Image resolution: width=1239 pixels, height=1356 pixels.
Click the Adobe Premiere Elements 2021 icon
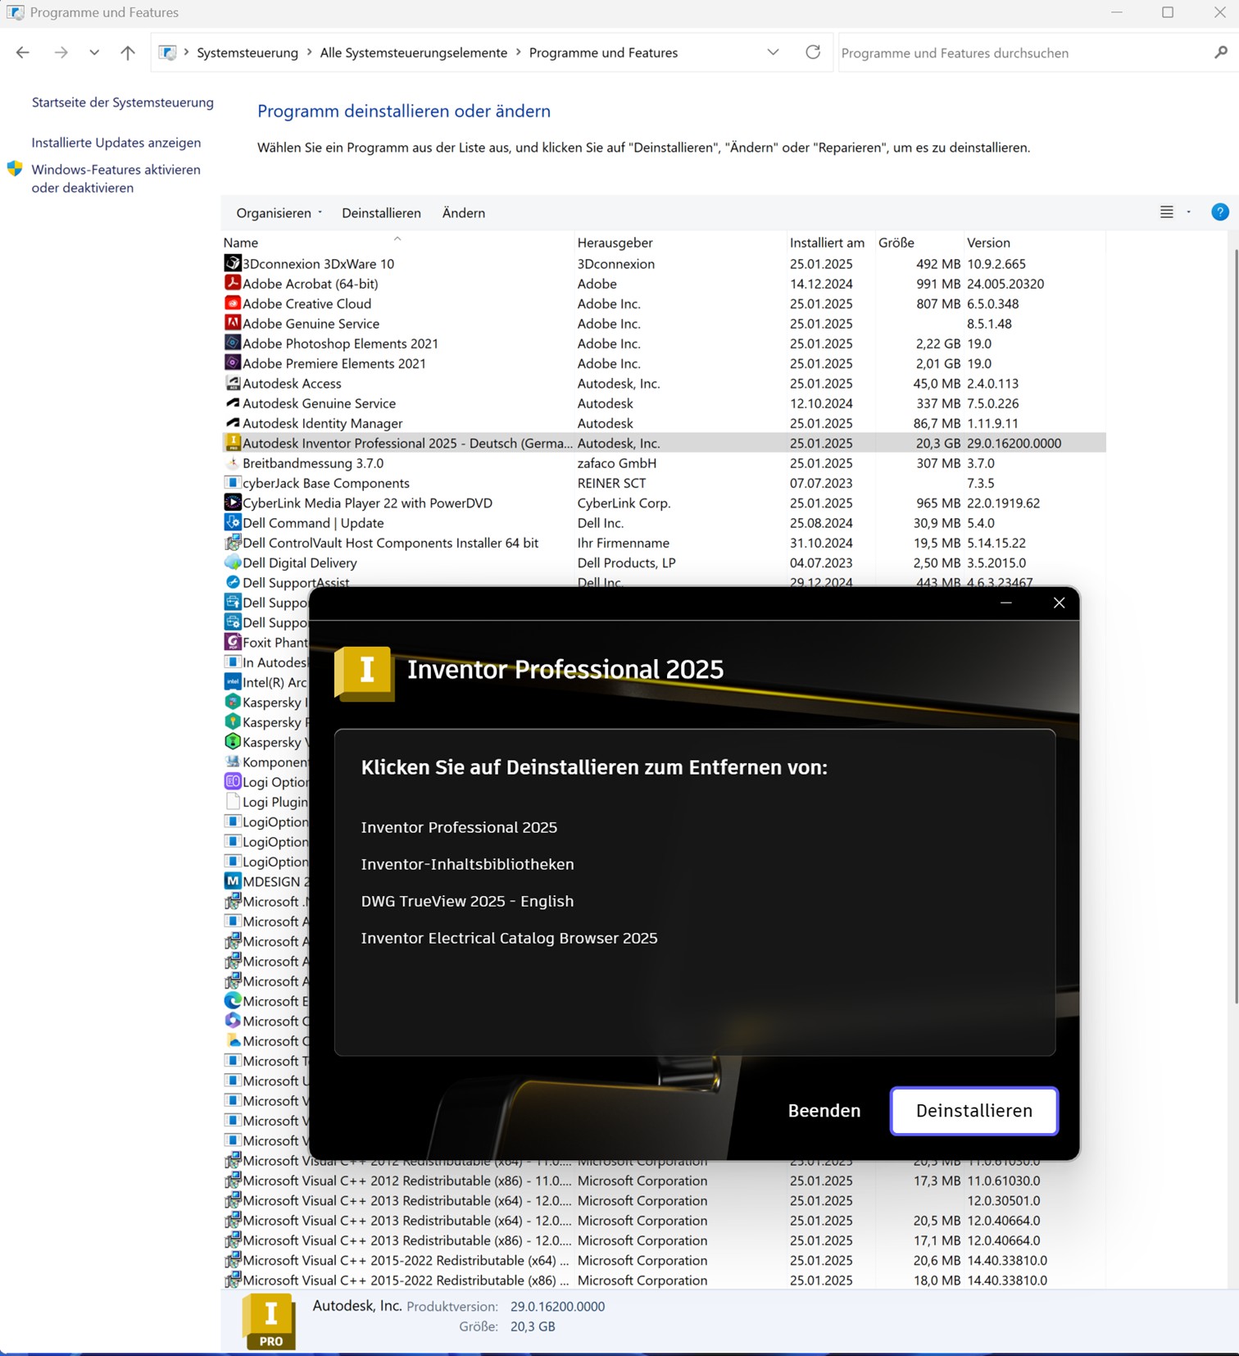(x=233, y=362)
